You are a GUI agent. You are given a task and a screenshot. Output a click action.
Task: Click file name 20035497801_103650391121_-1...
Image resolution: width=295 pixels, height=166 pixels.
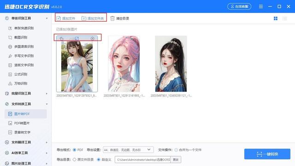coord(171,96)
